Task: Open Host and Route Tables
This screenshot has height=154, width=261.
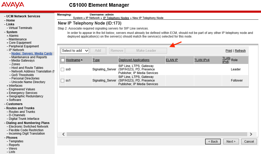Action: [x=27, y=68]
